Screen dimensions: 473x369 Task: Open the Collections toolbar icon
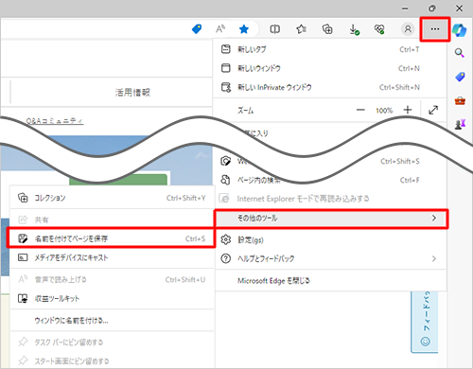coord(327,29)
